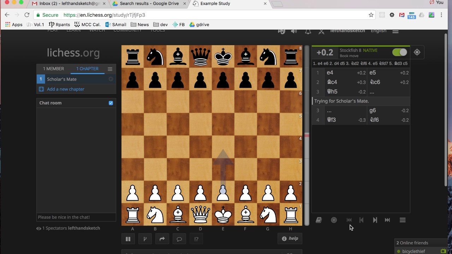Select black move e5
The width and height of the screenshot is (452, 254).
388,73
